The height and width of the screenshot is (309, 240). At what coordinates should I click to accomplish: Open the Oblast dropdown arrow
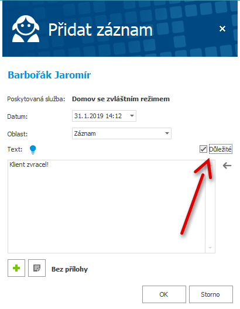(167, 133)
